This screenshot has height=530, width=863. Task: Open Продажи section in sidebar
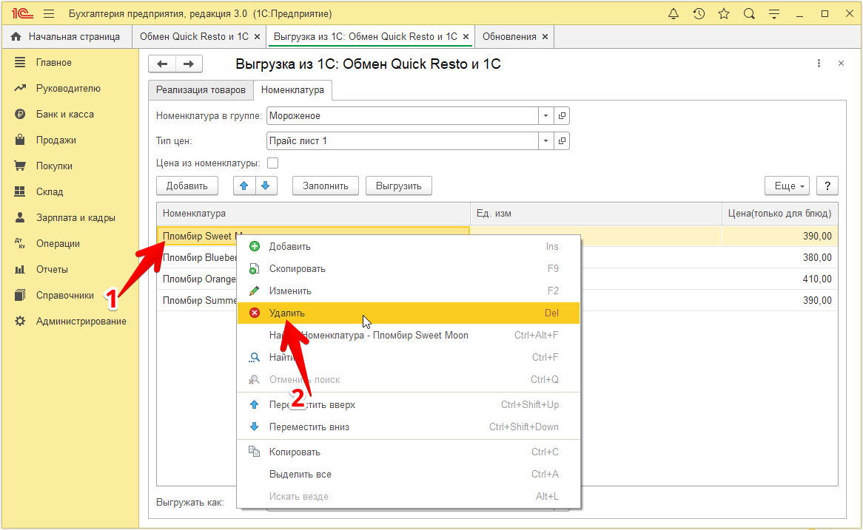[x=56, y=140]
